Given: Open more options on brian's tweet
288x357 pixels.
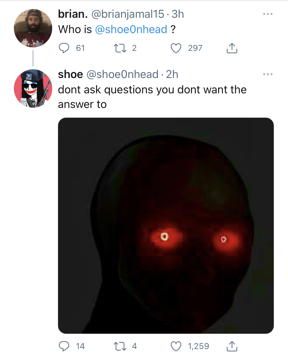Looking at the screenshot, I should coord(267,14).
